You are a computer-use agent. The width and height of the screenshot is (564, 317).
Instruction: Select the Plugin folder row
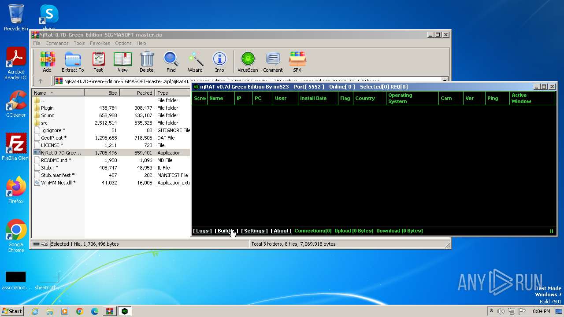(x=111, y=108)
